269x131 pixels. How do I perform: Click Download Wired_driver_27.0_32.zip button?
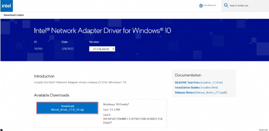tap(67, 108)
